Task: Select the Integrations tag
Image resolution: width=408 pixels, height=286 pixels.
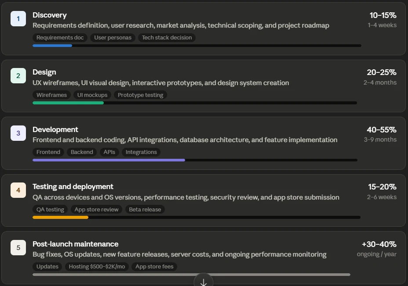Action: (x=141, y=152)
